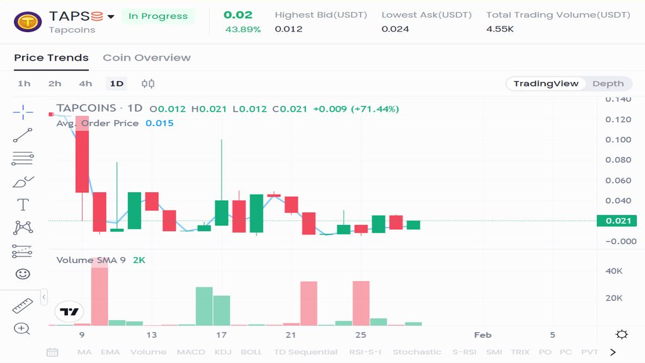The height and width of the screenshot is (363, 645).
Task: Open the chart settings gear icon
Action: [x=622, y=334]
